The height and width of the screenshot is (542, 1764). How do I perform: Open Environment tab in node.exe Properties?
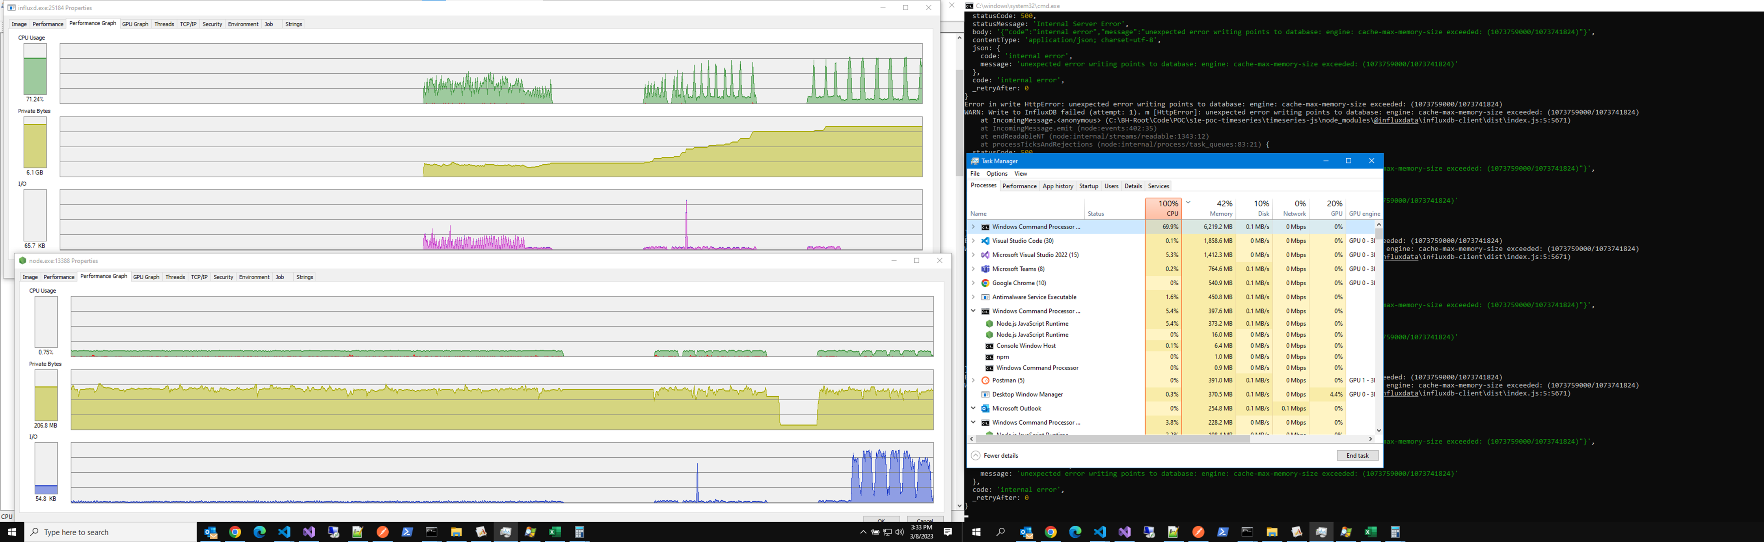click(254, 277)
